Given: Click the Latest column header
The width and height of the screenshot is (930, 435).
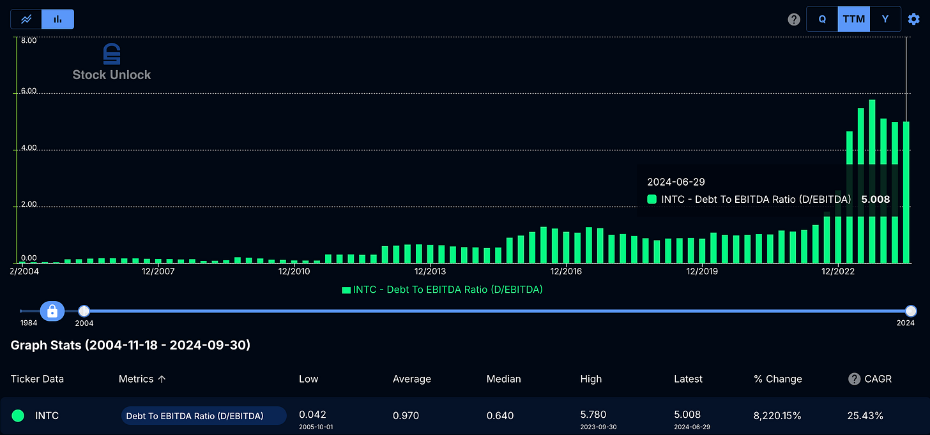Looking at the screenshot, I should click(x=688, y=379).
